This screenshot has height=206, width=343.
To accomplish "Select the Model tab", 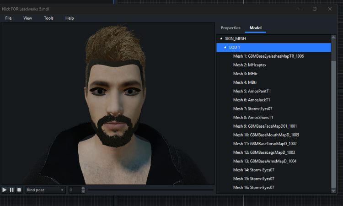I will coord(255,28).
